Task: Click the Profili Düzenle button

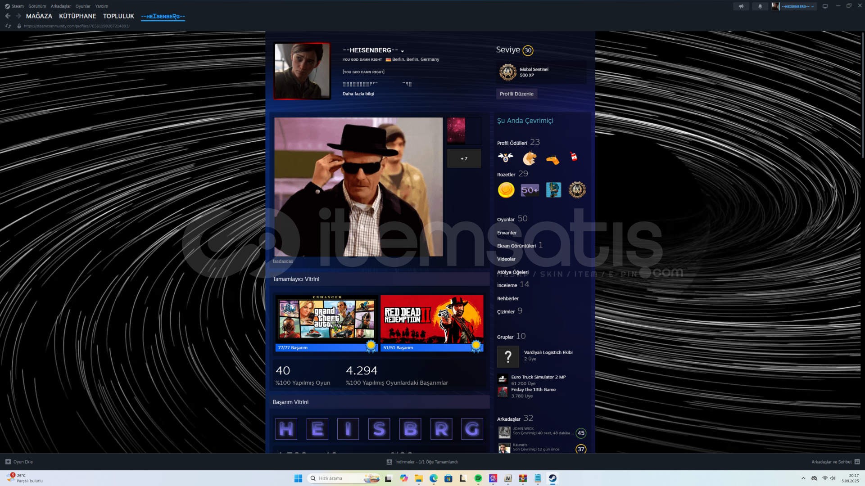Action: [x=516, y=94]
